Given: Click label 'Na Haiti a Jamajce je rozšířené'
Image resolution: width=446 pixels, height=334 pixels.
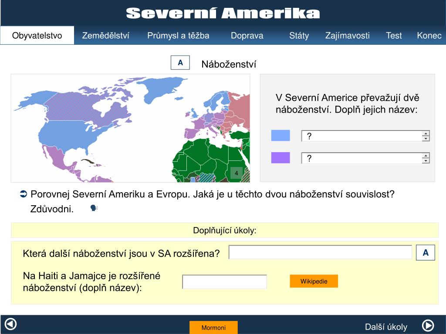Looking at the screenshot, I should click(91, 275).
